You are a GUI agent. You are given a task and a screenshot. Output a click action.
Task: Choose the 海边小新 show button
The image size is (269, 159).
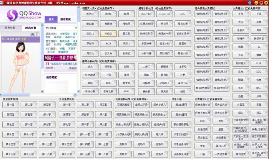click(183, 83)
